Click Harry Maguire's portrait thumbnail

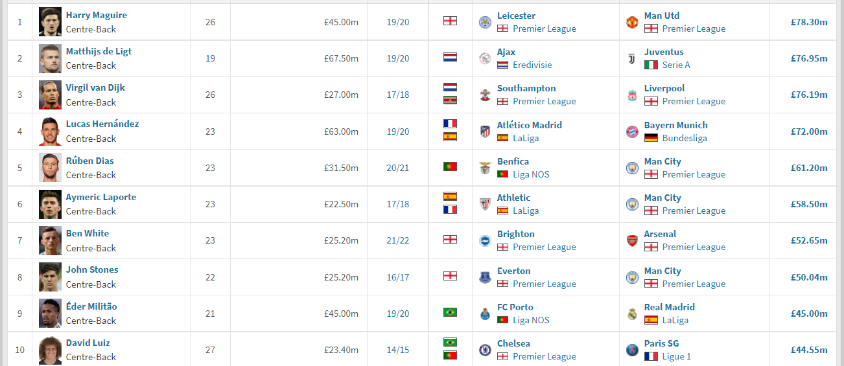(x=50, y=22)
